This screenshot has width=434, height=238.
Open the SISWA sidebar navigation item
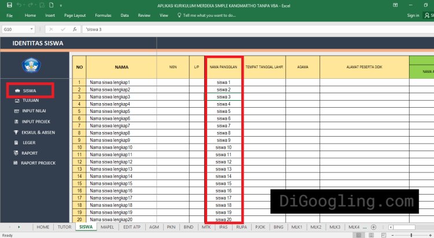[x=30, y=90]
